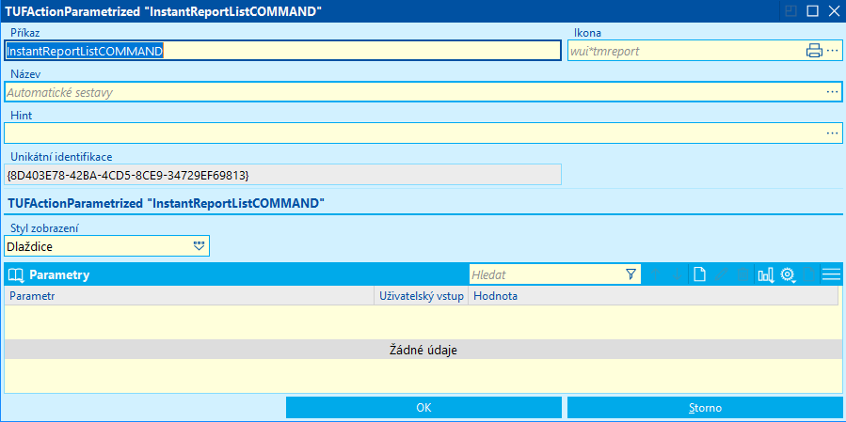Open the ellipsis picker for Ikona field
The width and height of the screenshot is (846, 422).
click(833, 51)
